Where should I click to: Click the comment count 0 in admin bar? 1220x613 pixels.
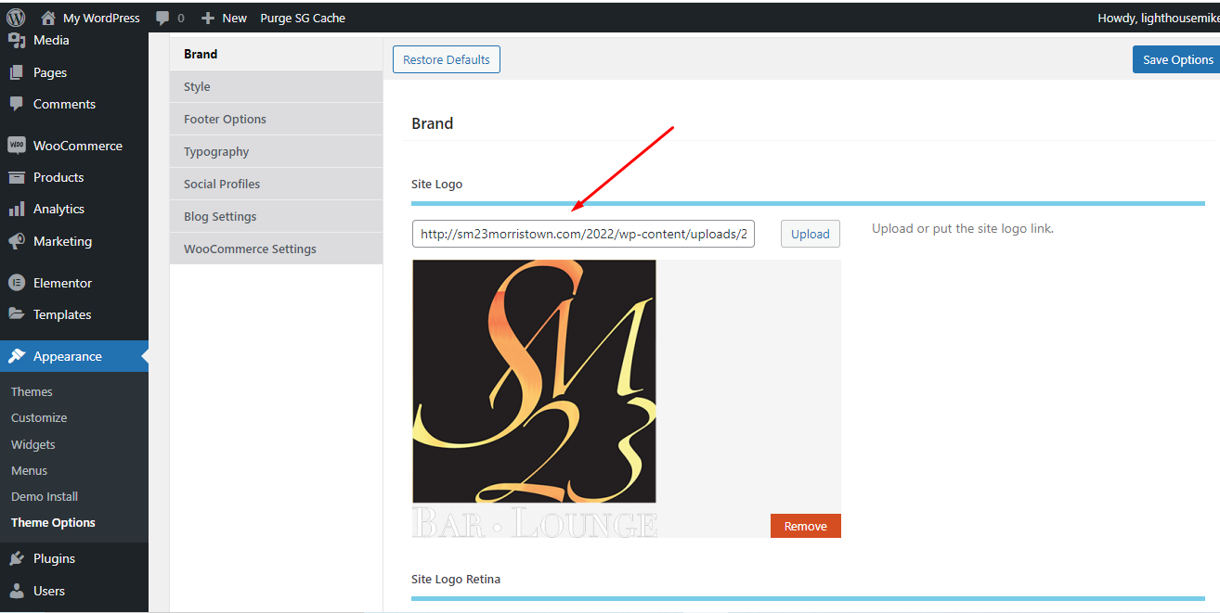pyautogui.click(x=180, y=18)
